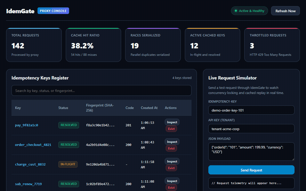Viewport: 306px width, 191px height.
Task: Click the '54 hits / 88 misses' text
Action: pos(84,55)
